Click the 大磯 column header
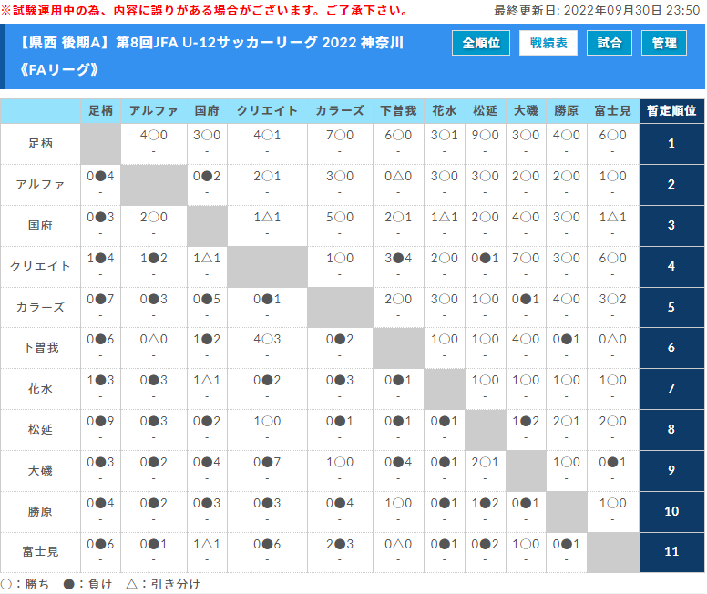The height and width of the screenshot is (594, 707). tap(526, 111)
